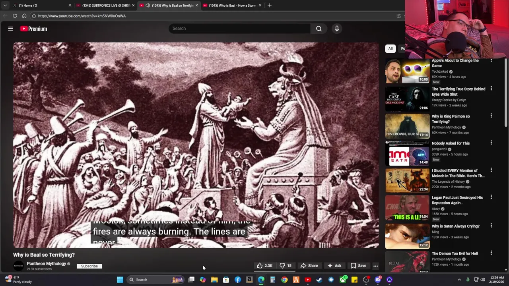Open options menu for Apple's About to Change video
Screen dimensions: 509x286
(491, 61)
